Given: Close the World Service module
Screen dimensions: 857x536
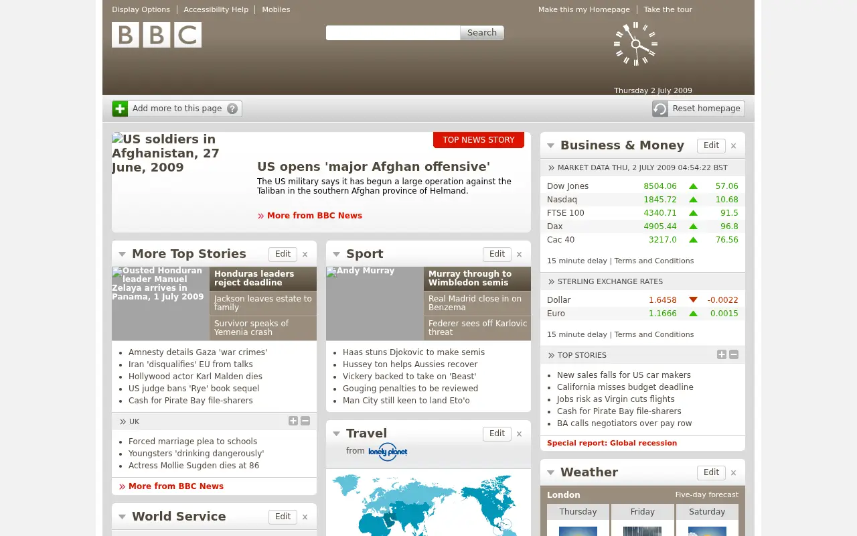Looking at the screenshot, I should 305,517.
